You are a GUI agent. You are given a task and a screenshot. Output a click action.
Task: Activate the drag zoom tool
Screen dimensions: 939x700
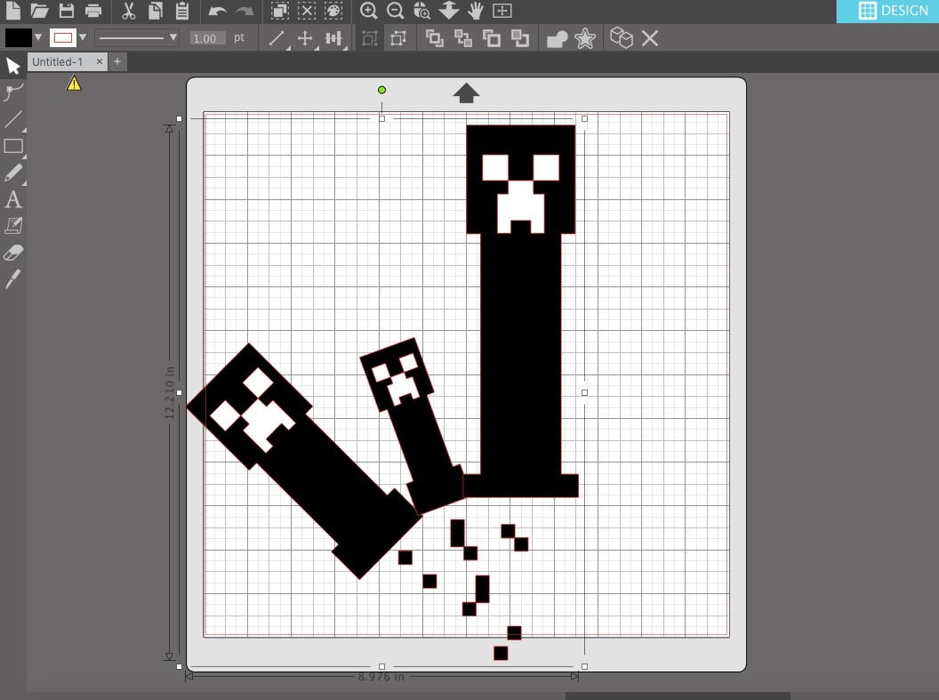[449, 10]
